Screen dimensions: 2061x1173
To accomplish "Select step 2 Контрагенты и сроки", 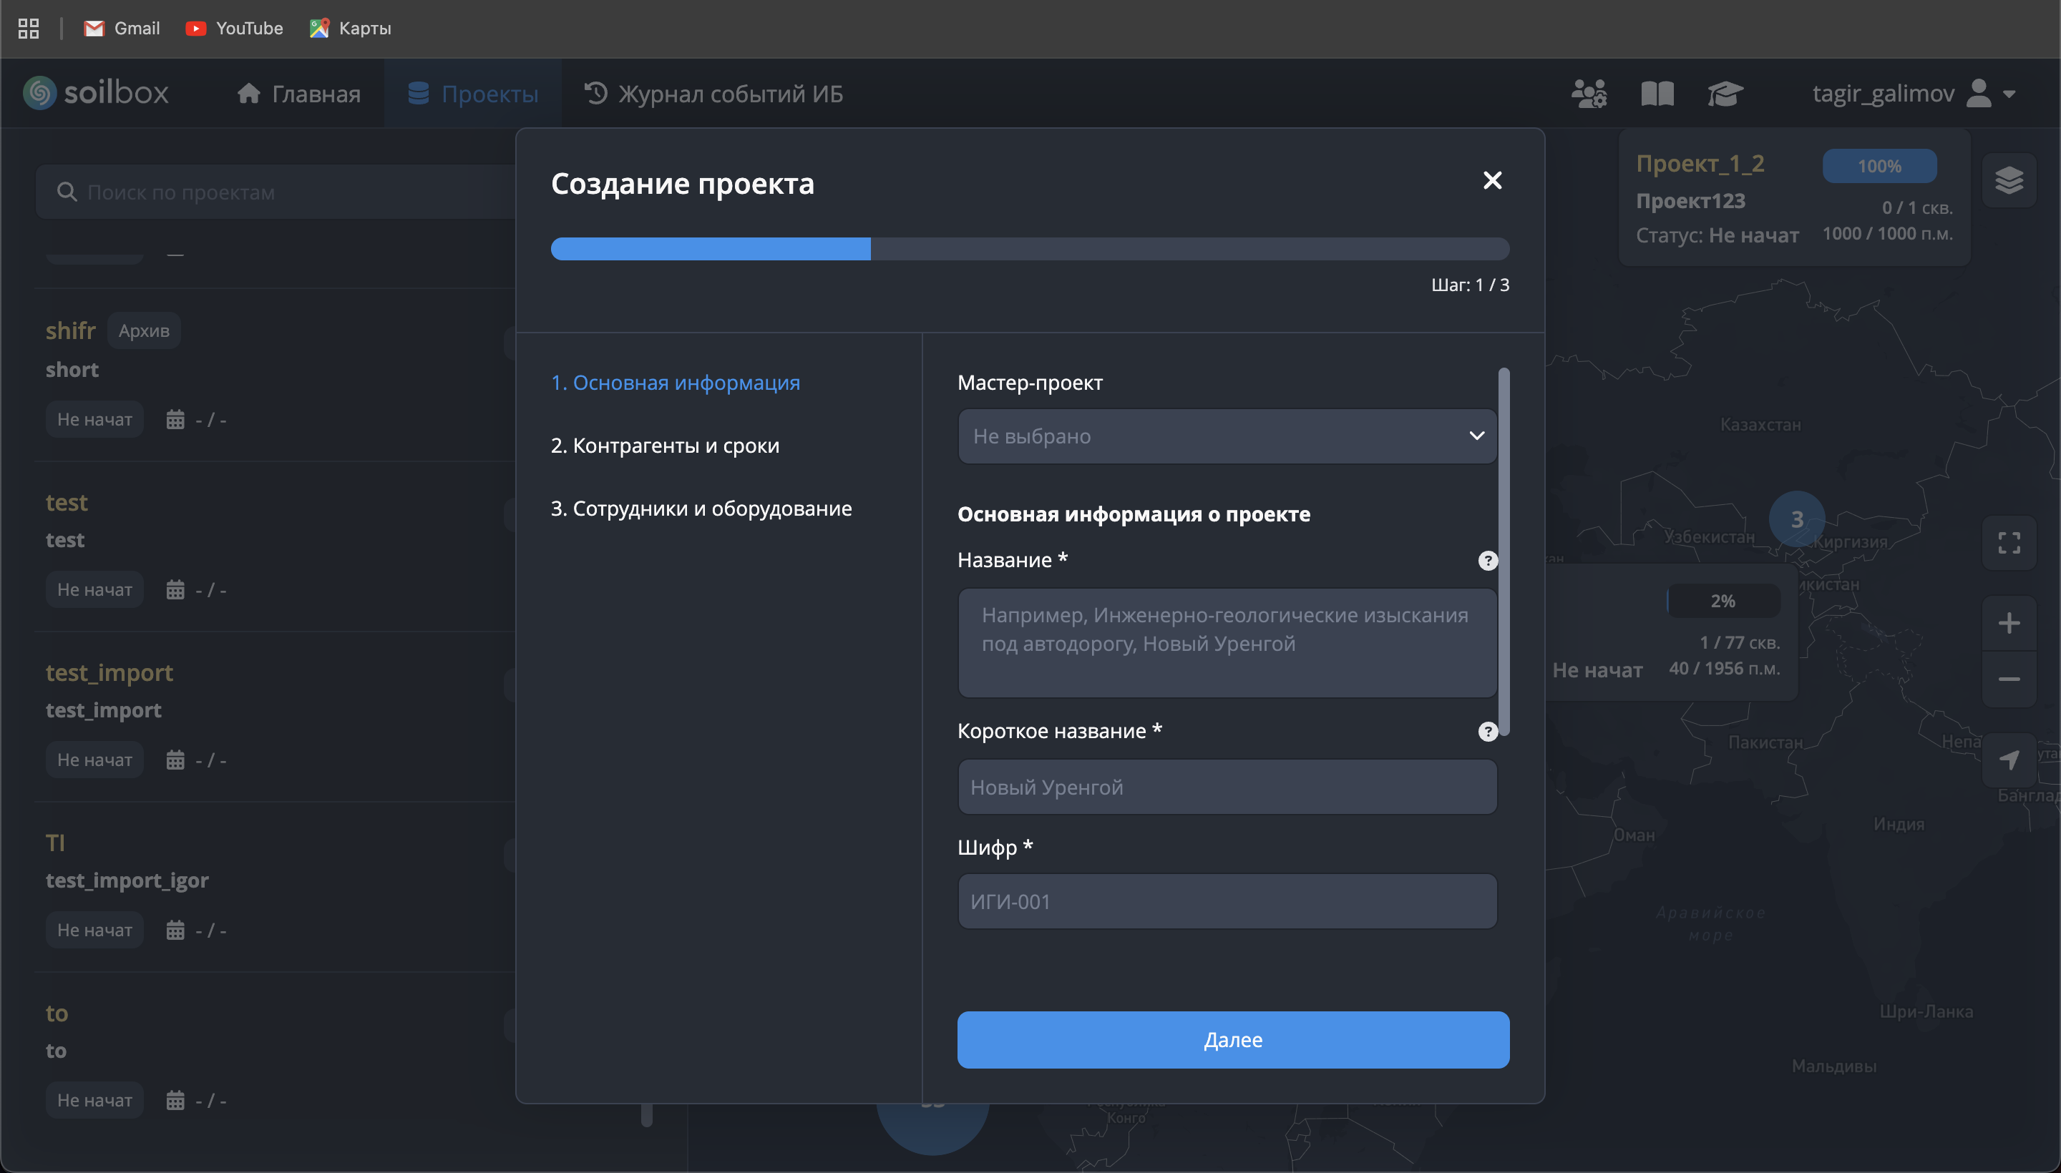I will tap(665, 446).
